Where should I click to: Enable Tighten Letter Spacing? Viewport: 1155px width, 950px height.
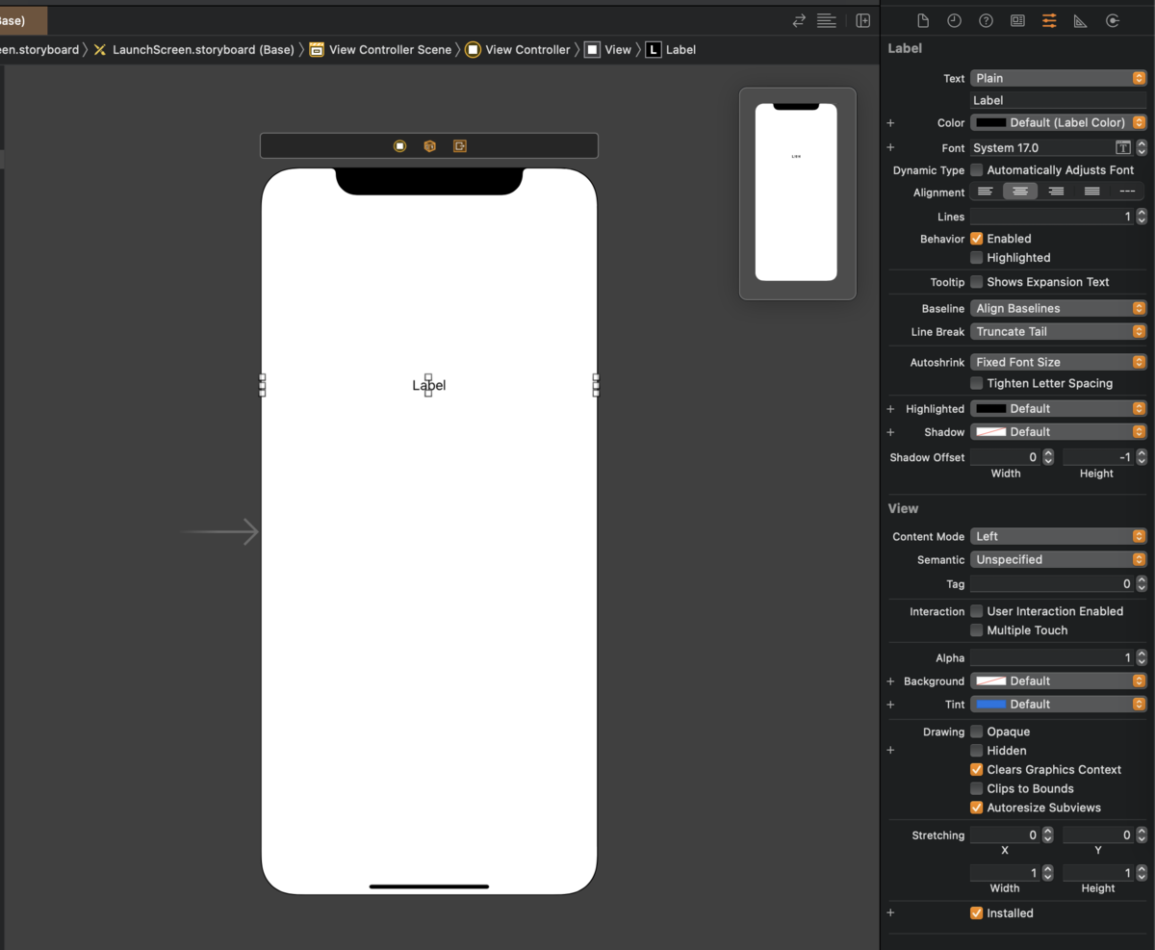pos(977,383)
